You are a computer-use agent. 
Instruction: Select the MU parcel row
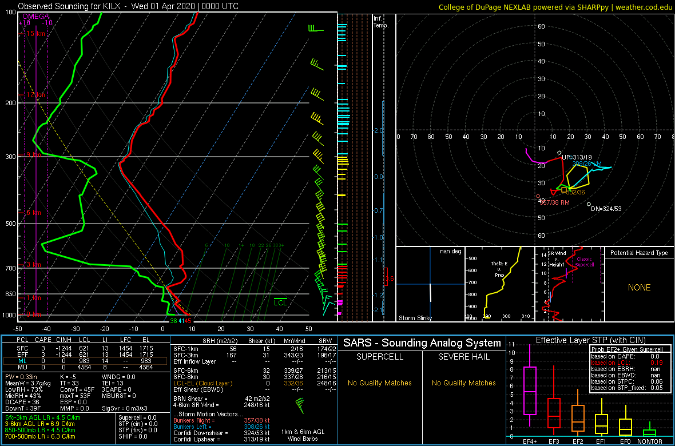(85, 367)
